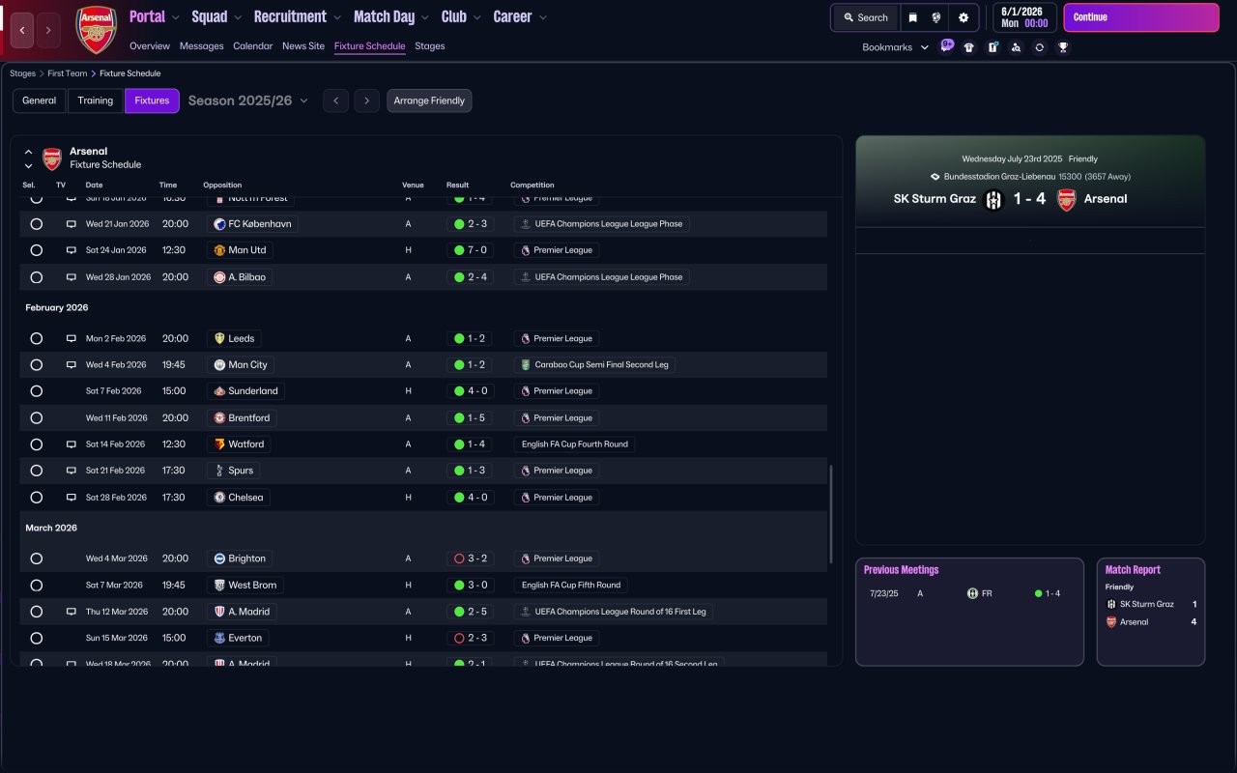Open the settings gear icon
1237x773 pixels.
[964, 17]
